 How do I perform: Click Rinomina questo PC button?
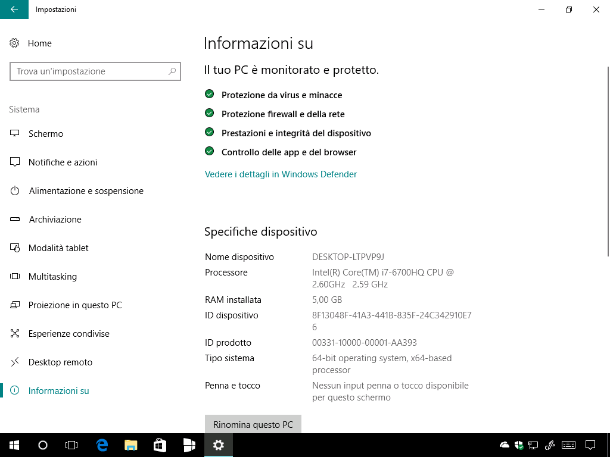pyautogui.click(x=253, y=424)
